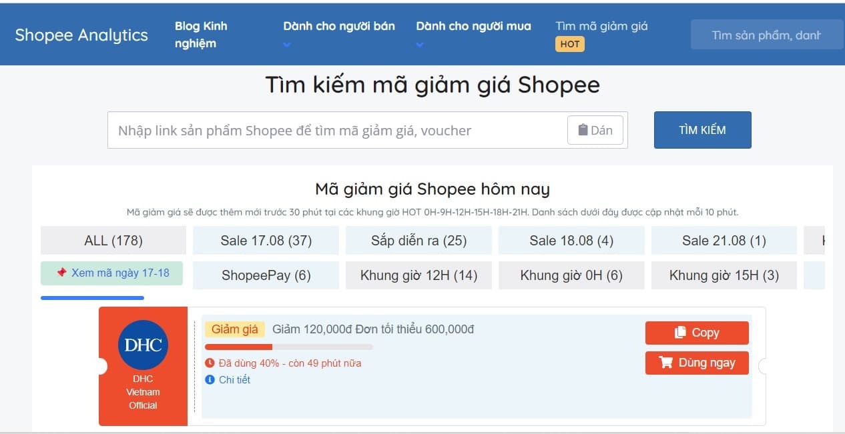
Task: Click the clock icon beside usage status
Action: coord(210,363)
